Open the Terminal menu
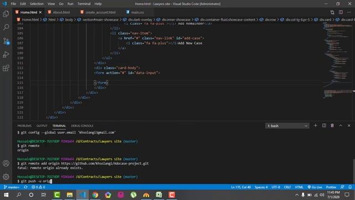The height and width of the screenshot is (200, 355). click(x=84, y=4)
